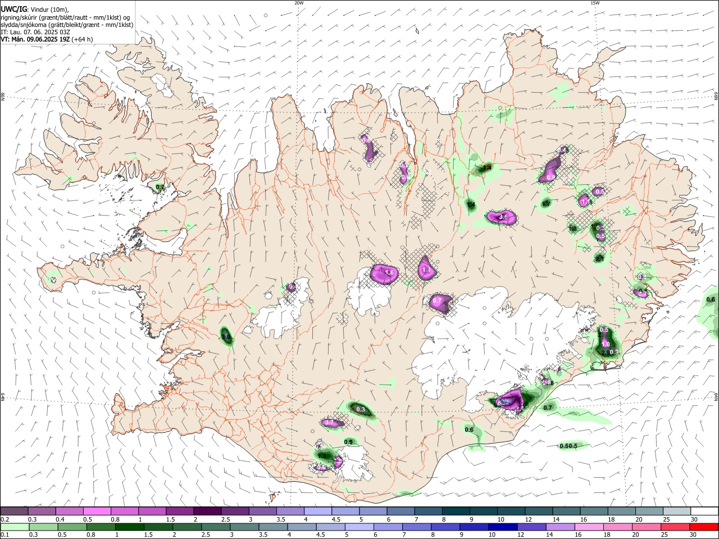
Task: Select bottom legend swatch between 16 and 18
Action: point(590,527)
